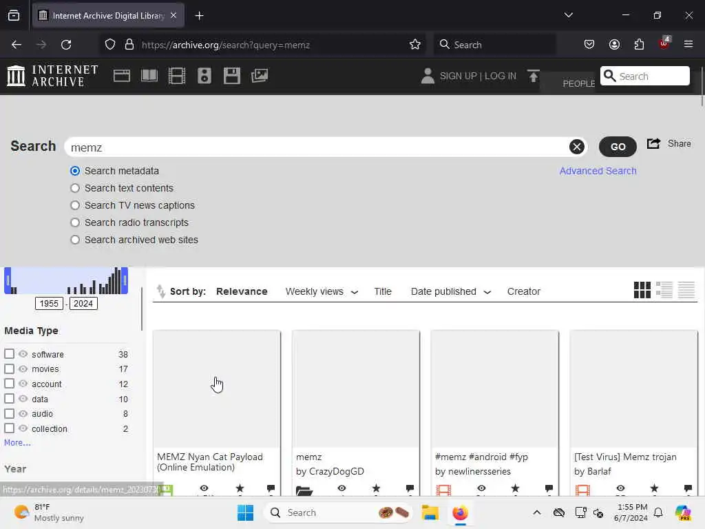
Task: Click the memz search query field
Action: pos(317,147)
